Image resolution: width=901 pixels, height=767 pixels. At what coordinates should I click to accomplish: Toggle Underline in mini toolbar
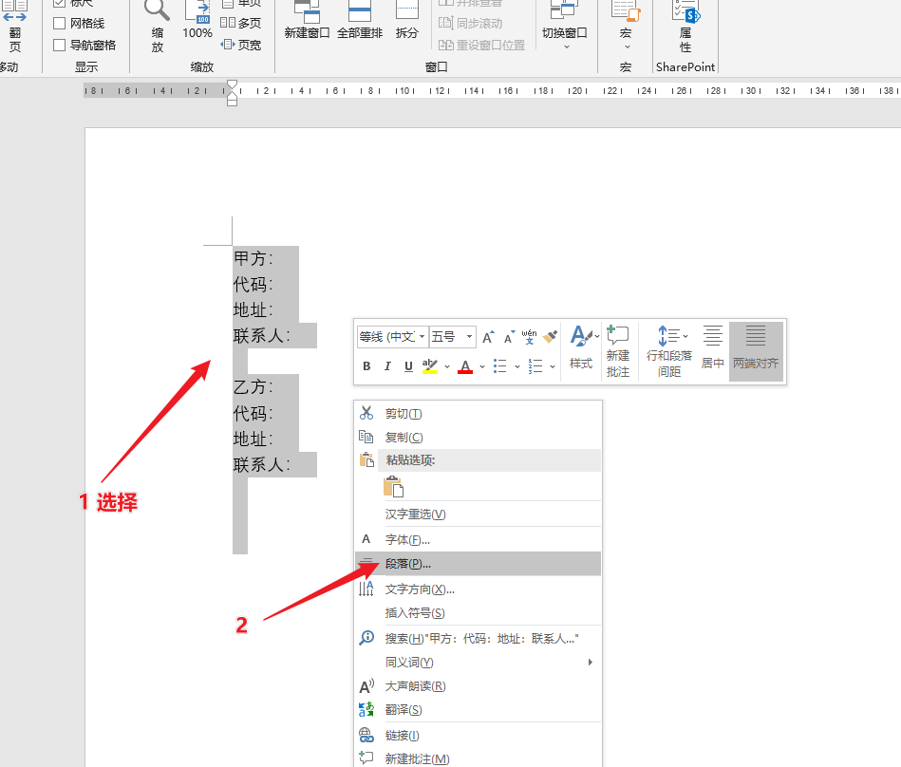(408, 366)
